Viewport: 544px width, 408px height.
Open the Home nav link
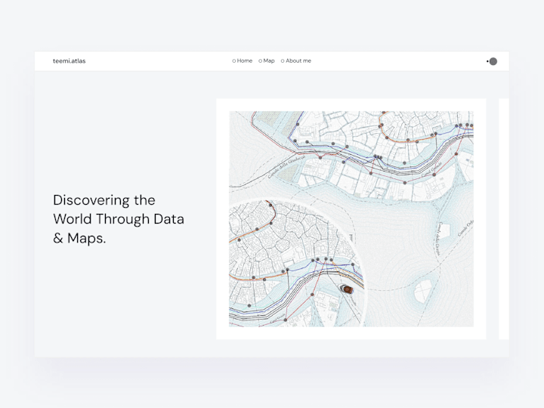[x=243, y=60]
